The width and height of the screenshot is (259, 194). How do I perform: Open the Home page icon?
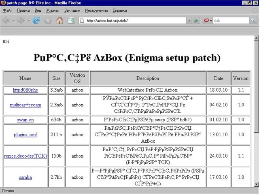tap(59, 21)
